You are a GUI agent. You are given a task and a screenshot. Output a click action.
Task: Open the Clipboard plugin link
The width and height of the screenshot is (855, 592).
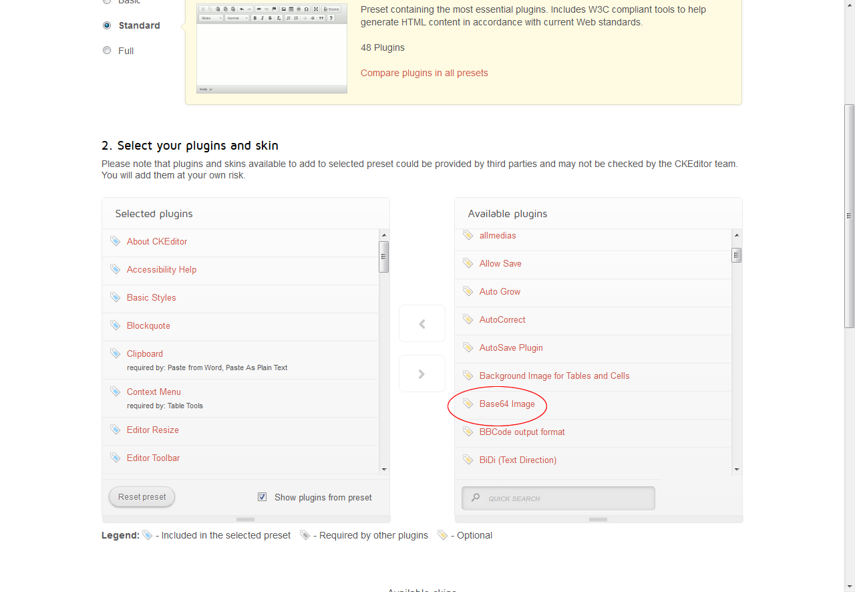(x=145, y=353)
